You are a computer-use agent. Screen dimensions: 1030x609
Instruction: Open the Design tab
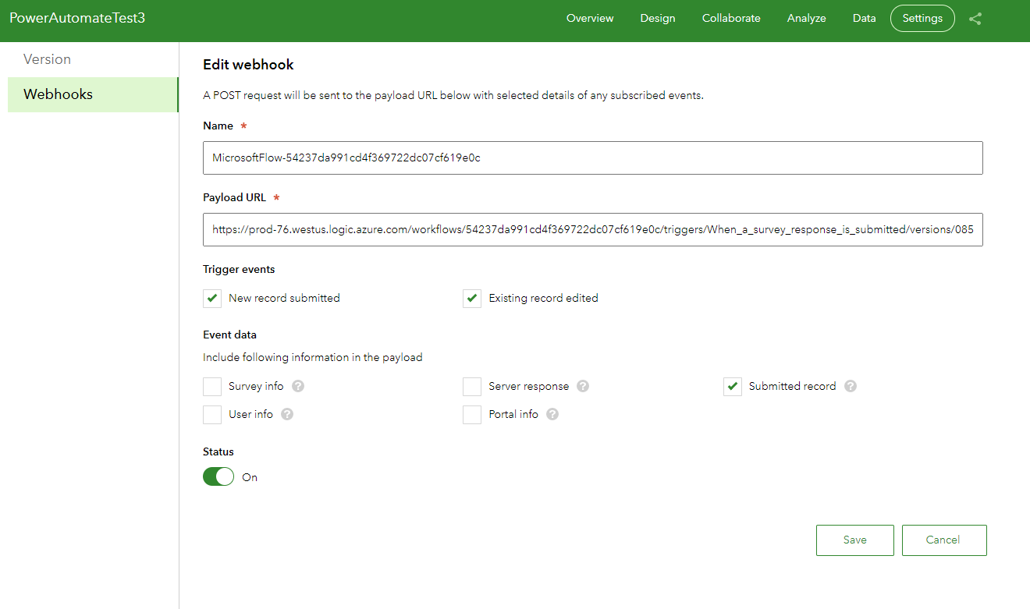(x=658, y=18)
